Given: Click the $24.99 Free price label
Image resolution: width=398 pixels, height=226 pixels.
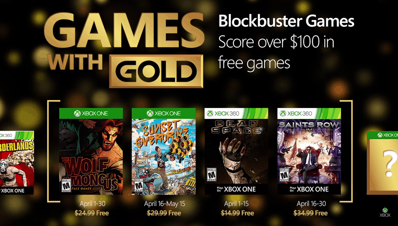Looking at the screenshot, I should click(92, 213).
